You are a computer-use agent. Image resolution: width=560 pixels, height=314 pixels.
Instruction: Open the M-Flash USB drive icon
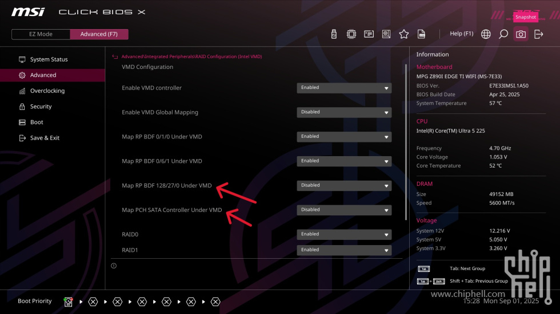point(334,34)
